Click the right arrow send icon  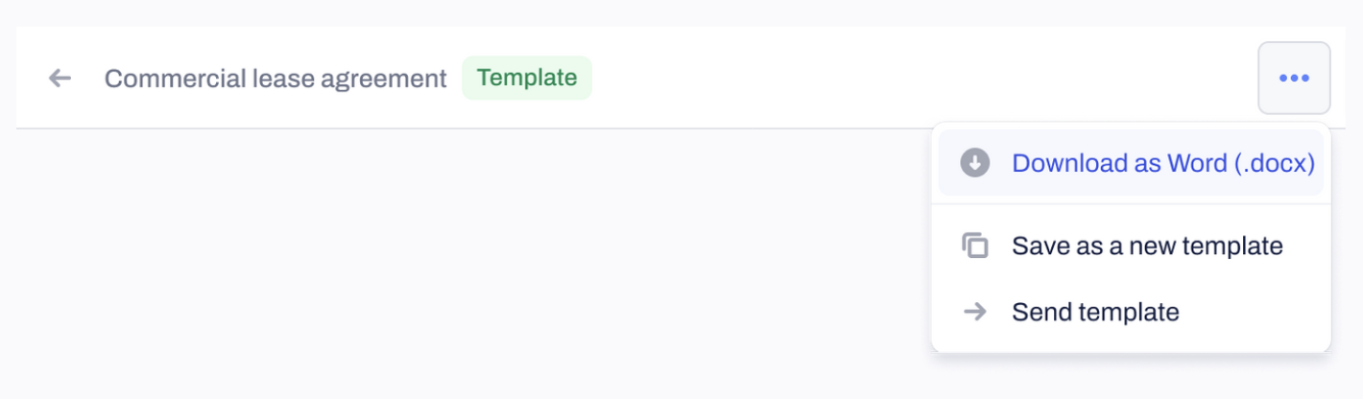coord(975,312)
